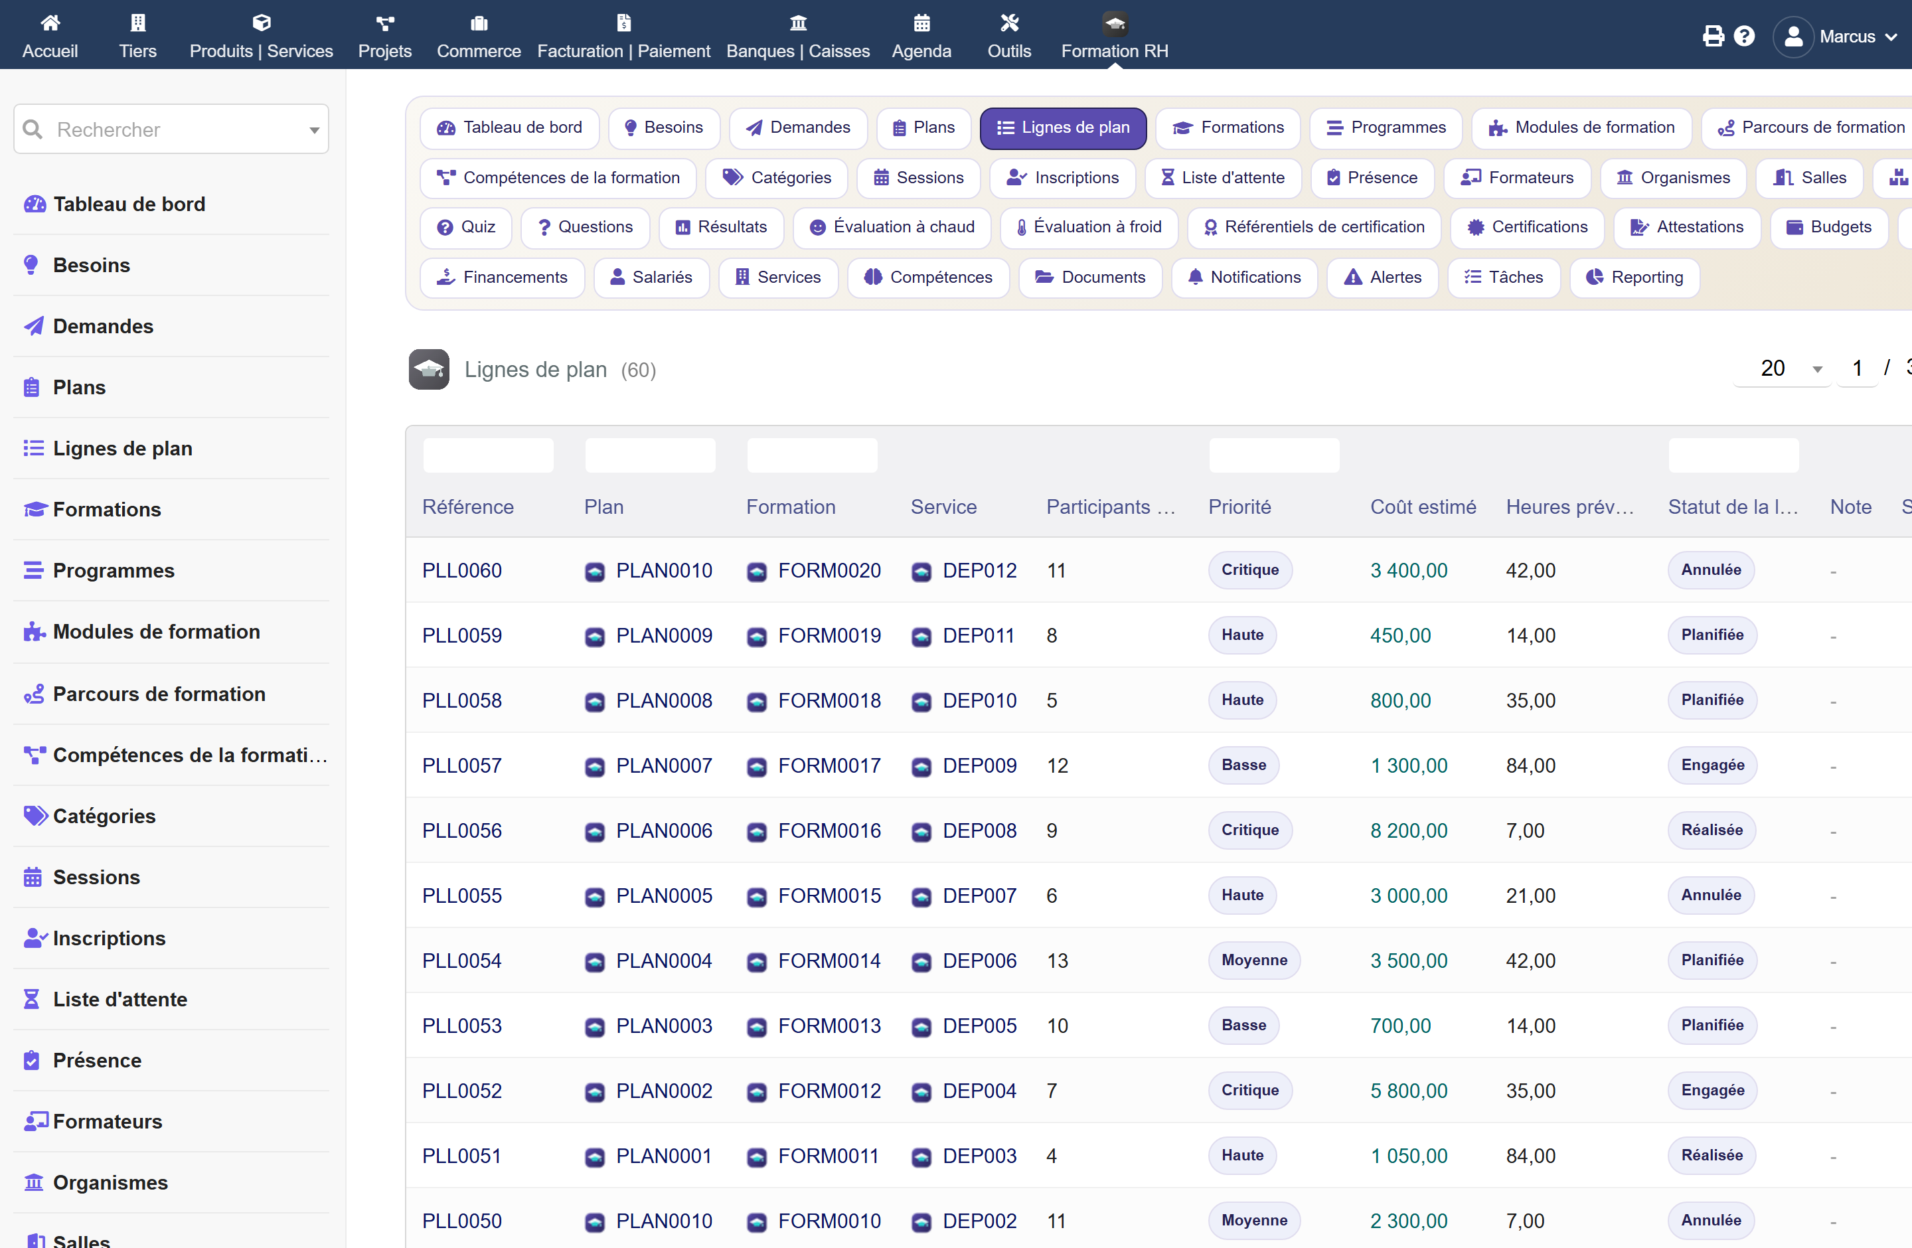Screen dimensions: 1912x1248
Task: Click the Référence column filter field
Action: click(x=489, y=455)
